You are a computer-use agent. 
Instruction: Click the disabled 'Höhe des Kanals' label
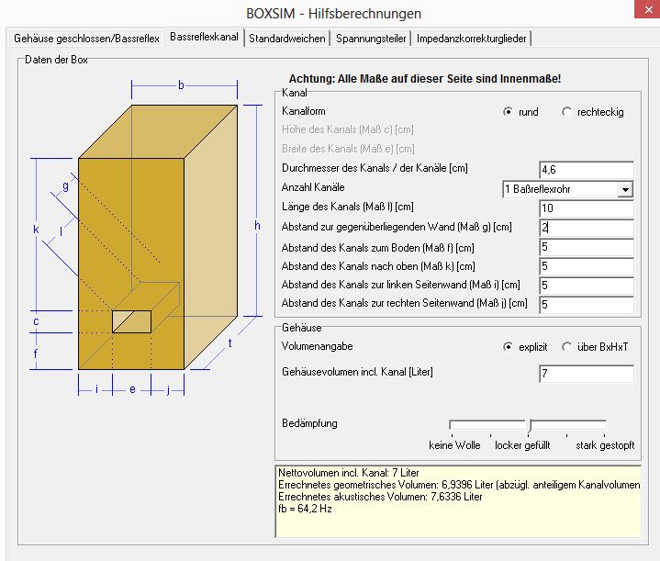point(348,129)
